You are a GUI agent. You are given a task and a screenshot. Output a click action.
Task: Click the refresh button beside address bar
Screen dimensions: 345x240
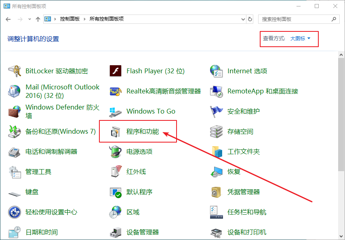point(250,19)
